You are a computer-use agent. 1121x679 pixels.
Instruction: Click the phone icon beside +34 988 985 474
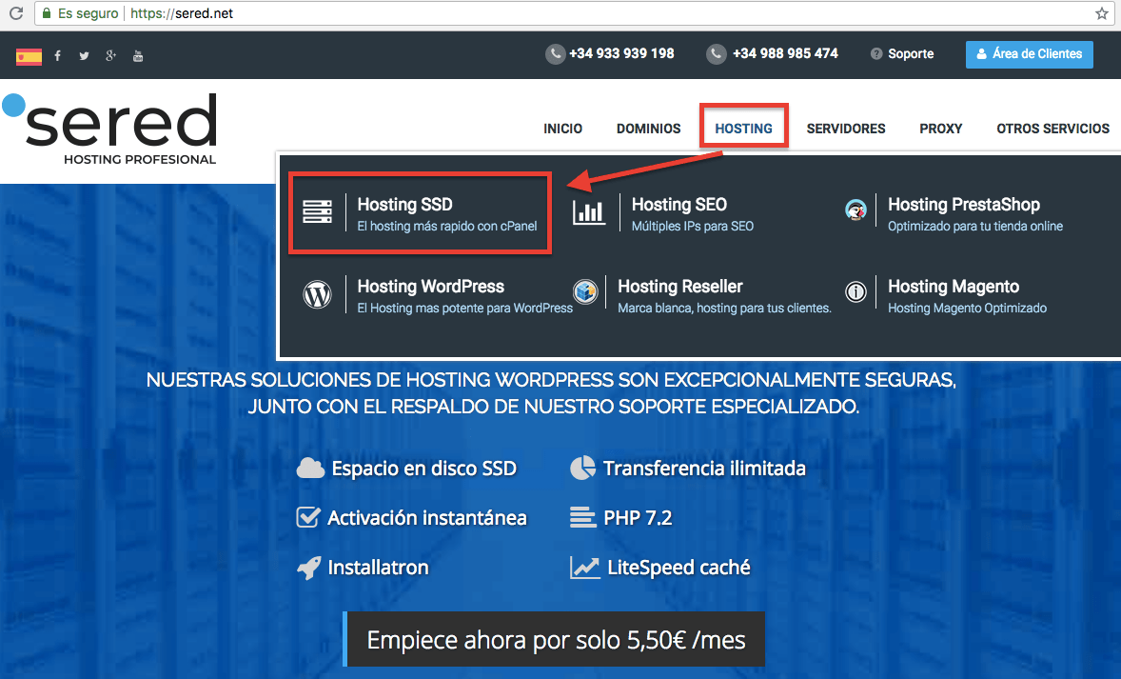click(717, 53)
